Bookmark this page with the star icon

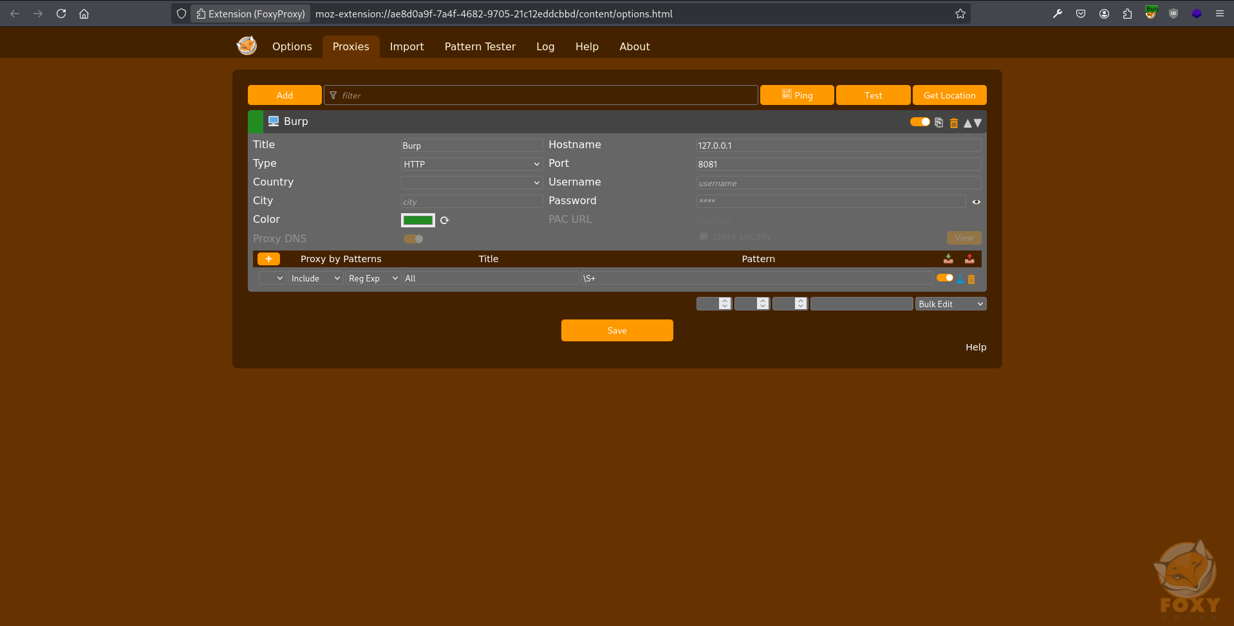pyautogui.click(x=960, y=14)
